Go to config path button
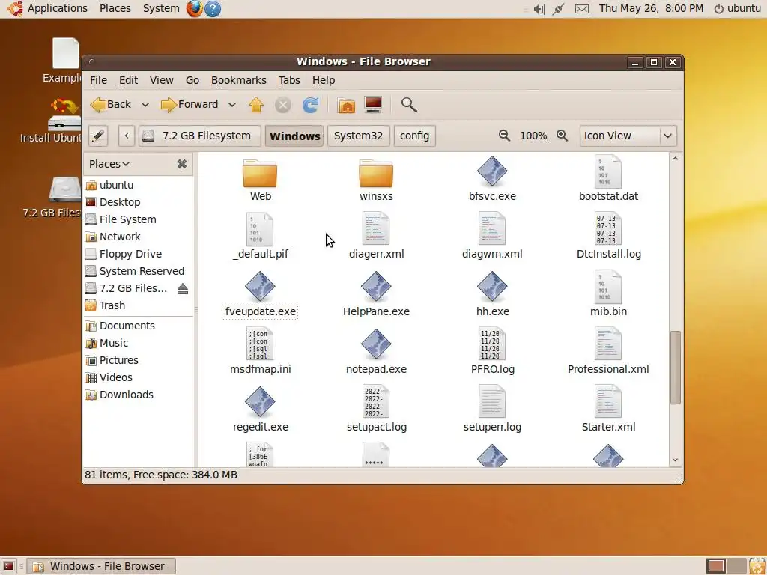 point(414,136)
